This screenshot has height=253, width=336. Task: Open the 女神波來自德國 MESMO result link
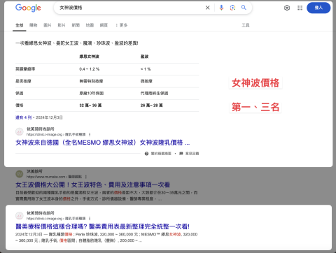point(103,143)
